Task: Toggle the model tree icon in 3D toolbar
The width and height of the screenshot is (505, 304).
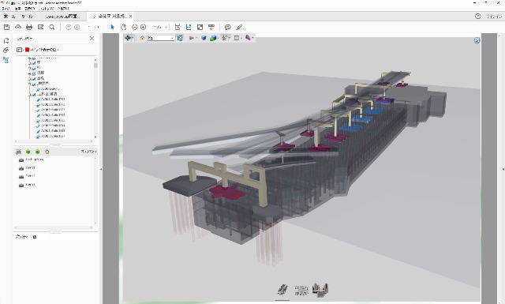Action: (180, 38)
